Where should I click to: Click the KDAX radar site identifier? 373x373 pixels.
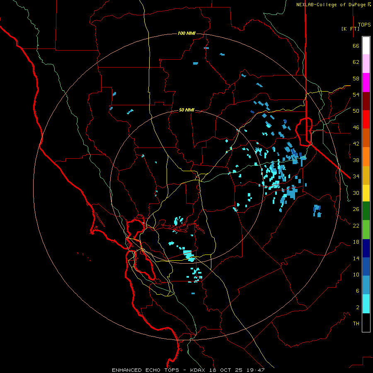pos(199,370)
